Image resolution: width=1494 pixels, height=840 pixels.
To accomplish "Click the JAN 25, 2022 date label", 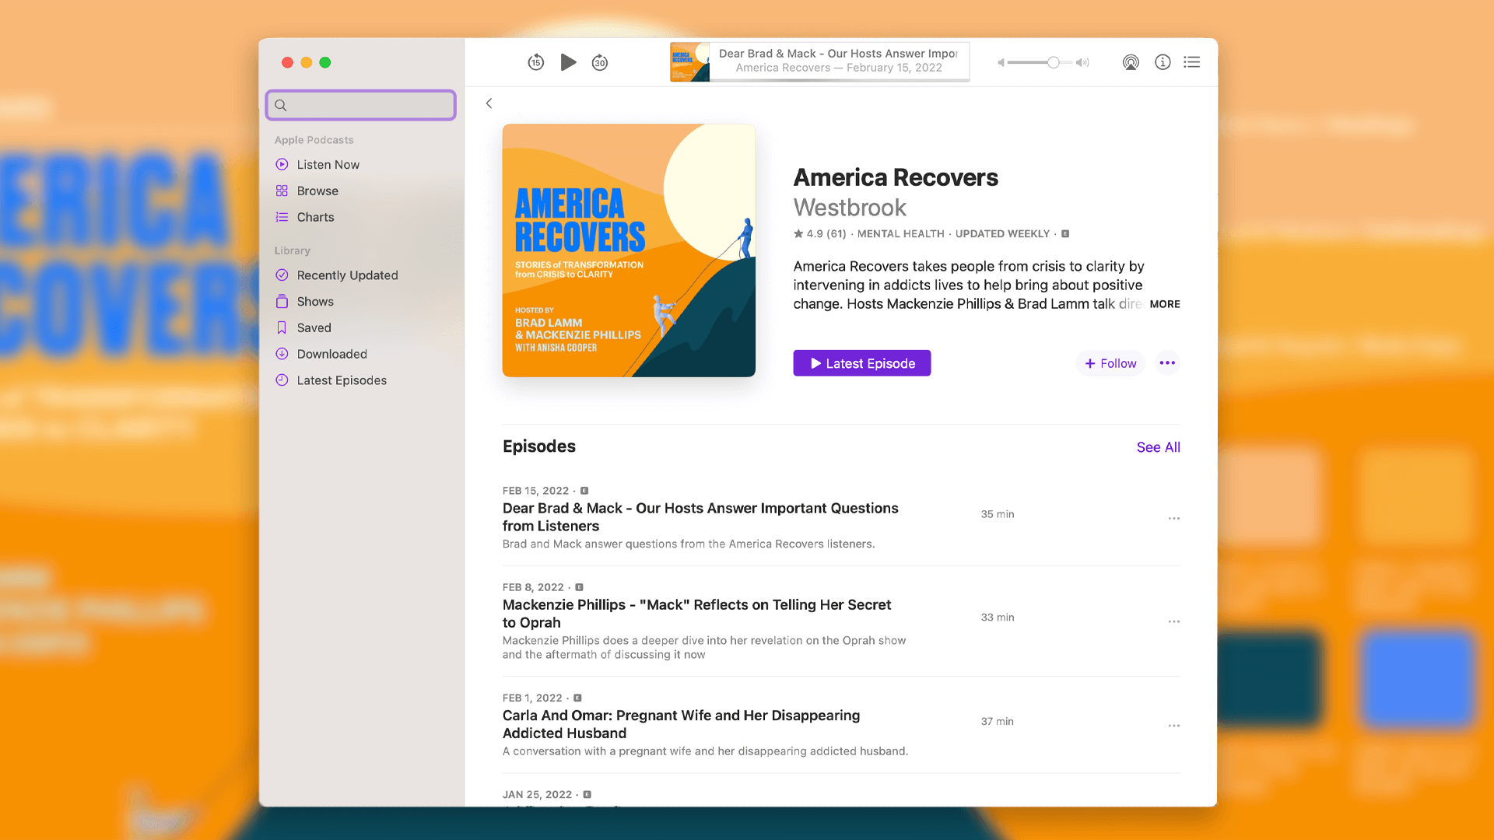I will point(537,795).
